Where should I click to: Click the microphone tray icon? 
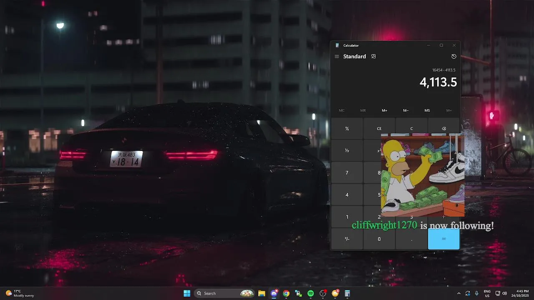(477, 293)
